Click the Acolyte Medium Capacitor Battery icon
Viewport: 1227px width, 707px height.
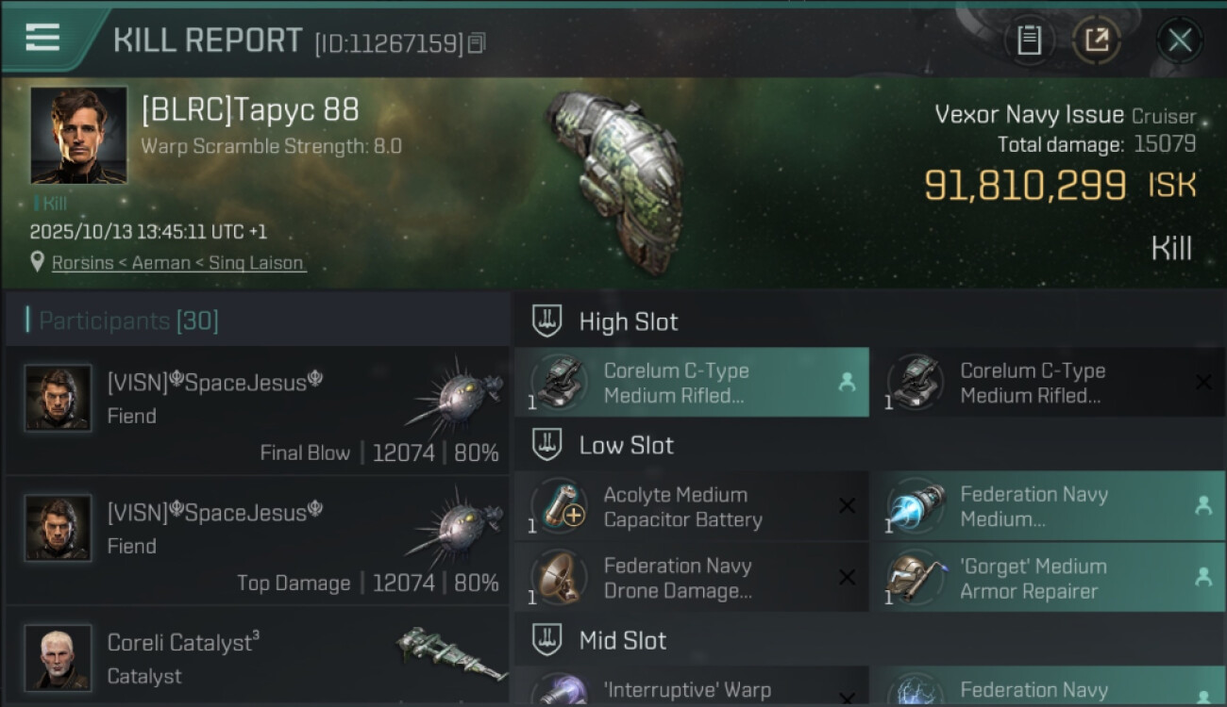[560, 507]
